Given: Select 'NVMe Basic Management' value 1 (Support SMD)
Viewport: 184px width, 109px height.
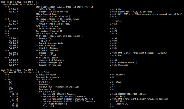Looking at the screenshot, I should coord(121,104).
